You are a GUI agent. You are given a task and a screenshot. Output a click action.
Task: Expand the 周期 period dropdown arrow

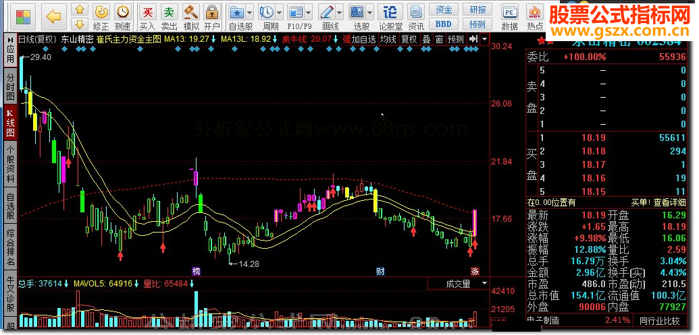tap(280, 12)
